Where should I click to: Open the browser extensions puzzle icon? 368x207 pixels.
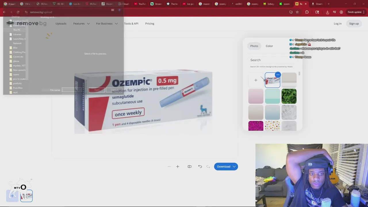307,12
